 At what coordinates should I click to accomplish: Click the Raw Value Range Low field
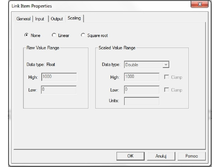pyautogui.click(x=59, y=90)
